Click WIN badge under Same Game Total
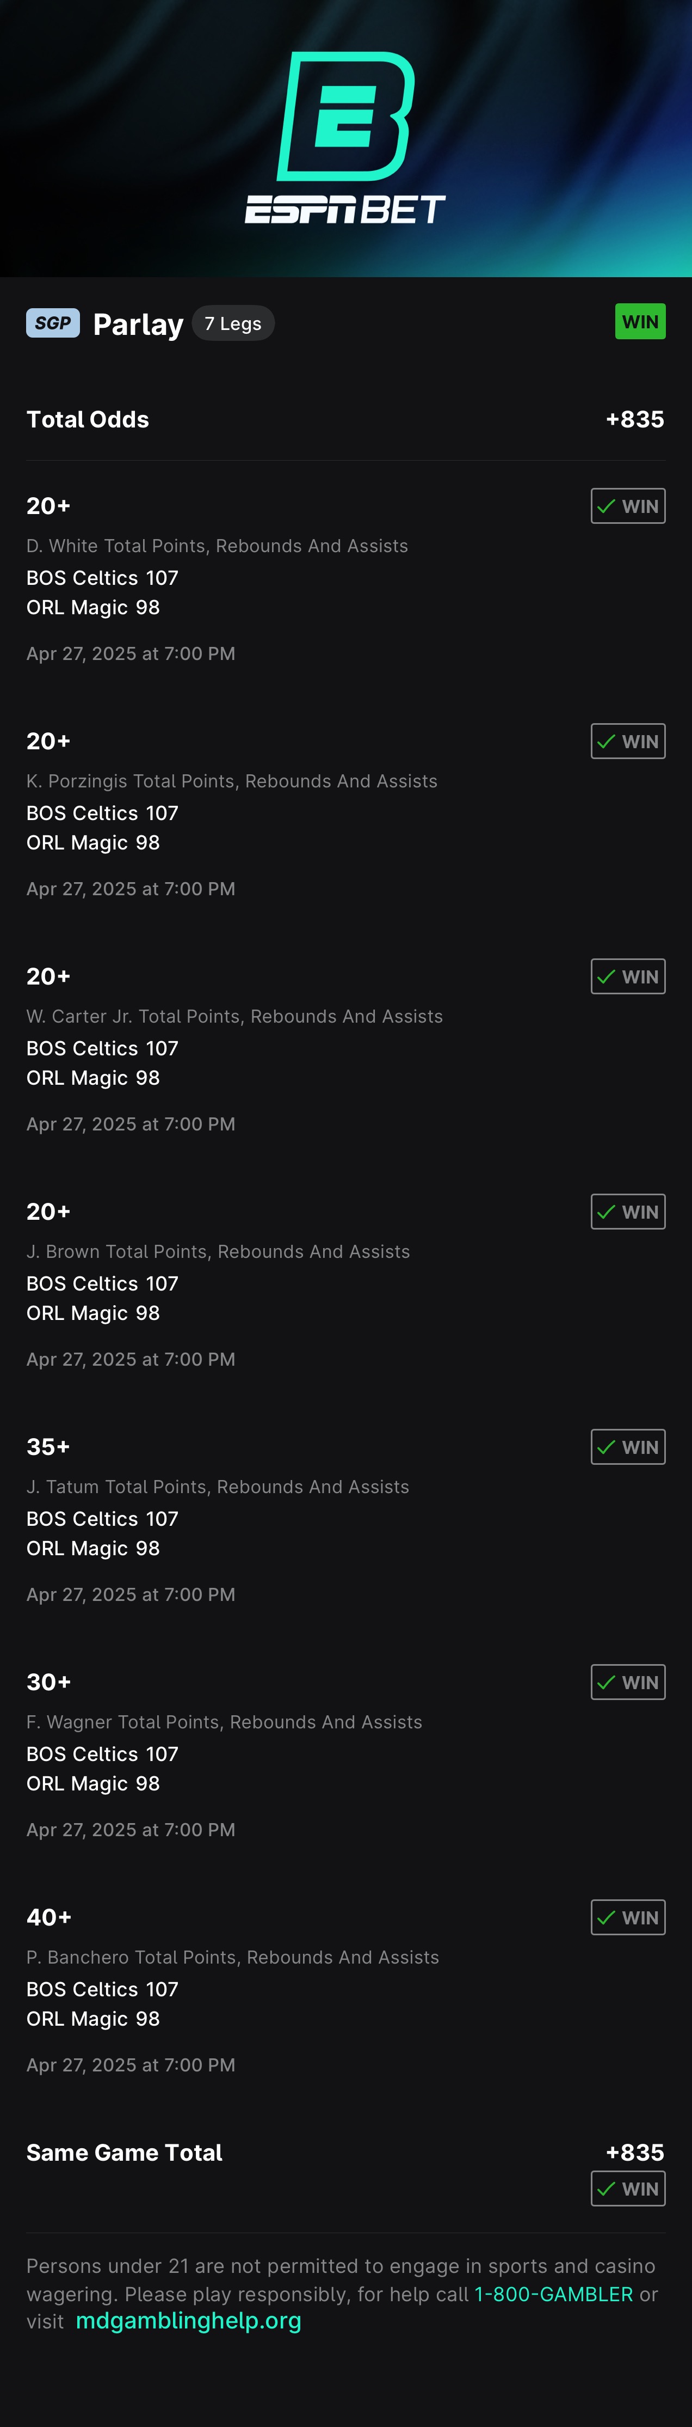The width and height of the screenshot is (692, 2427). [x=628, y=2188]
